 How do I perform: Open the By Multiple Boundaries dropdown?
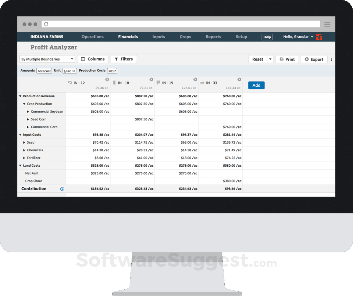[47, 59]
